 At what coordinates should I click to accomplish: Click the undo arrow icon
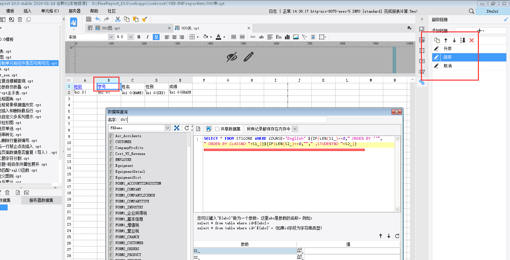click(x=98, y=19)
